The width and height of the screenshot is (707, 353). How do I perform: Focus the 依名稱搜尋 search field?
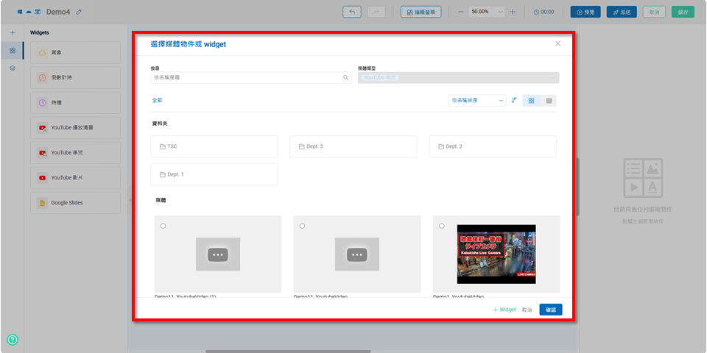pyautogui.click(x=247, y=77)
